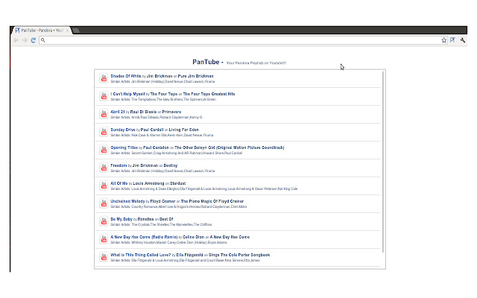Open song link A New Day Has Come (Radio Remix)

144,237
